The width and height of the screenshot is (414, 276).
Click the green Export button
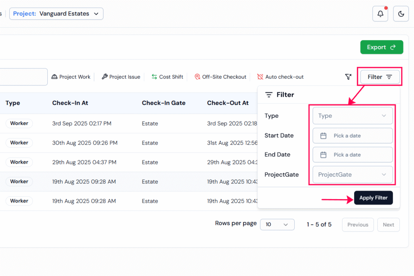coord(381,47)
